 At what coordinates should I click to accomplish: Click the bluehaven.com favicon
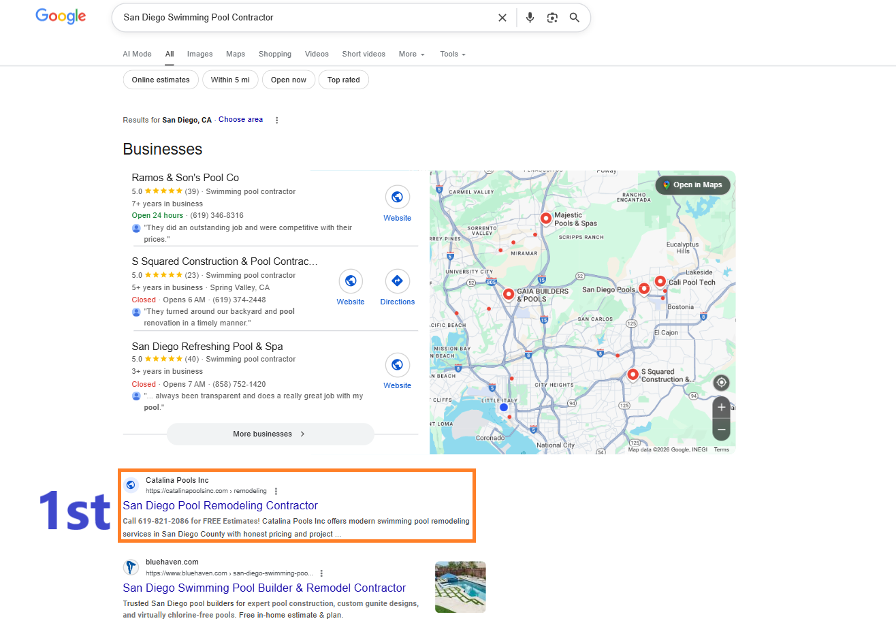(131, 567)
